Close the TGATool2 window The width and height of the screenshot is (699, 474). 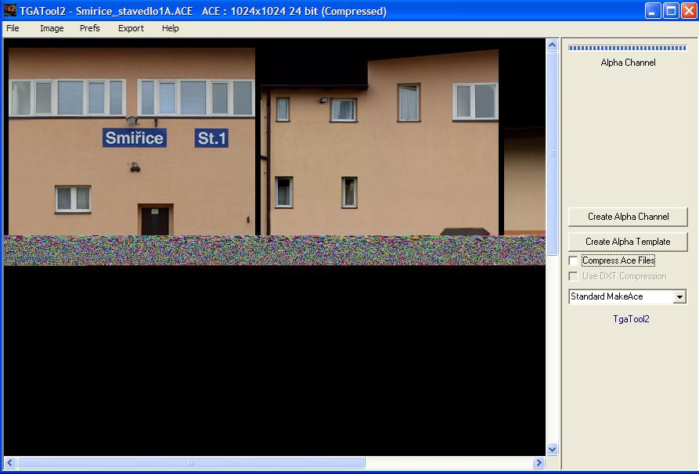pyautogui.click(x=689, y=11)
